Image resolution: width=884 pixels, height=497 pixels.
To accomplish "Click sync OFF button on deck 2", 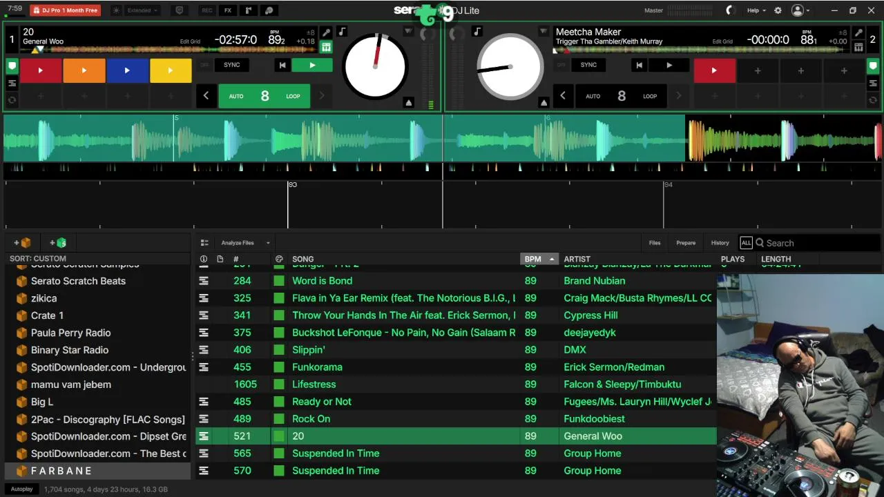I will [561, 65].
